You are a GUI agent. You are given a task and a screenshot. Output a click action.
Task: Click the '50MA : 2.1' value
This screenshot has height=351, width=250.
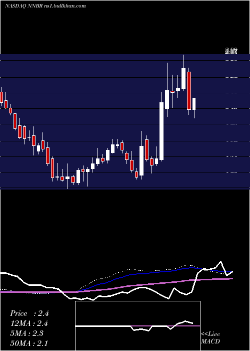tap(29, 343)
